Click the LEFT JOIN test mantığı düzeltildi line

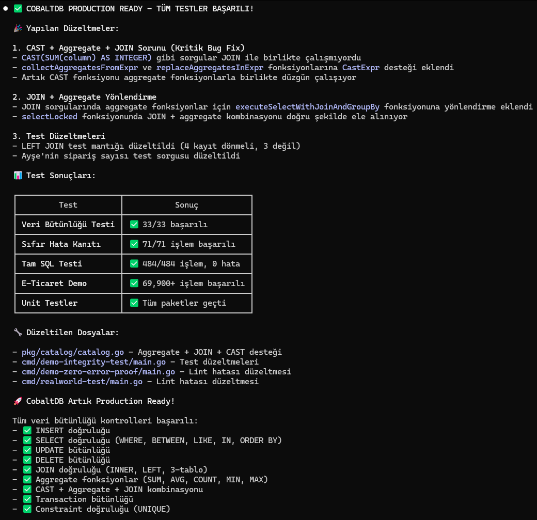156,146
